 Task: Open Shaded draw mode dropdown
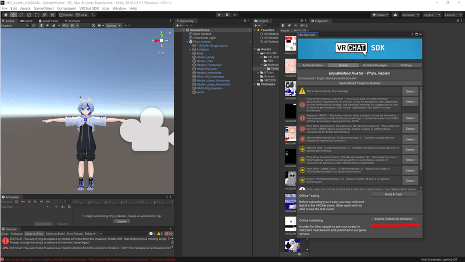(x=15, y=26)
